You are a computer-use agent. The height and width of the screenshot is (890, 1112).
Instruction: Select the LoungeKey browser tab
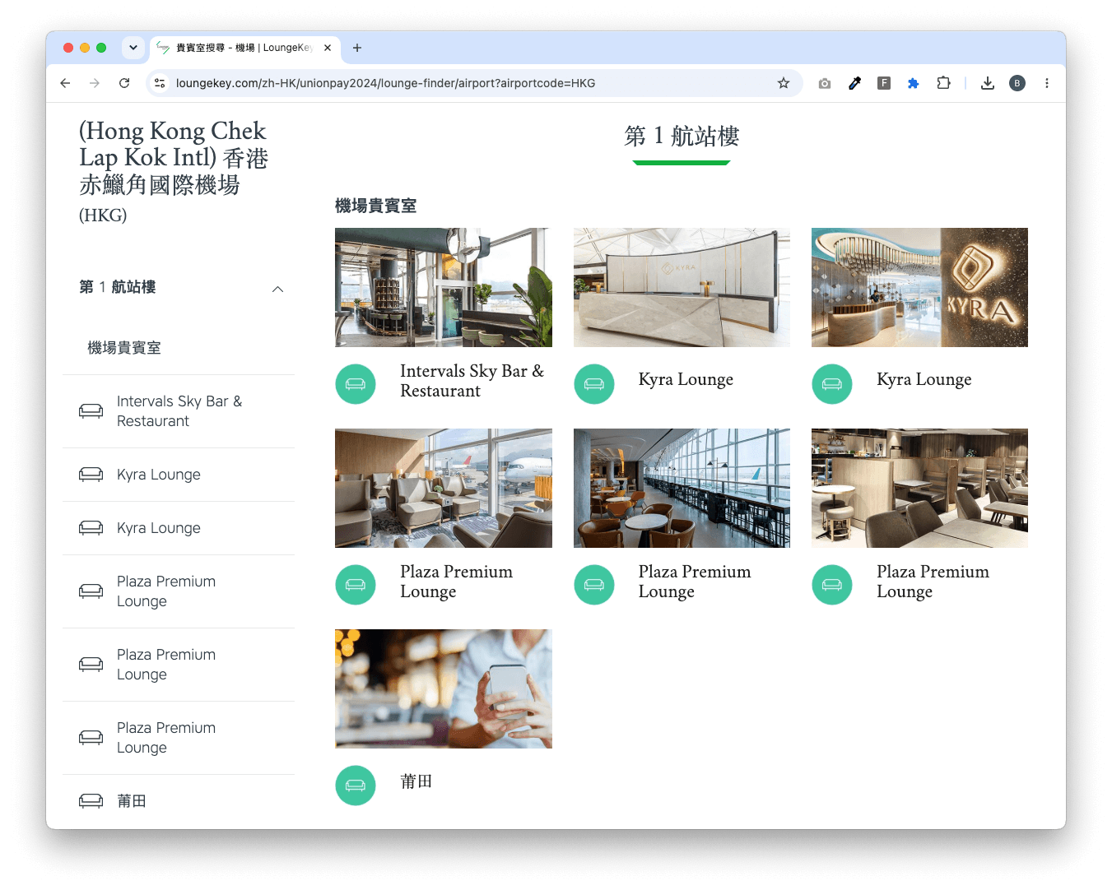[x=245, y=48]
